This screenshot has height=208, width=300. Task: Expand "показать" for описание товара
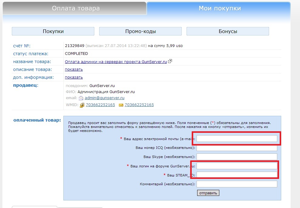tap(74, 69)
